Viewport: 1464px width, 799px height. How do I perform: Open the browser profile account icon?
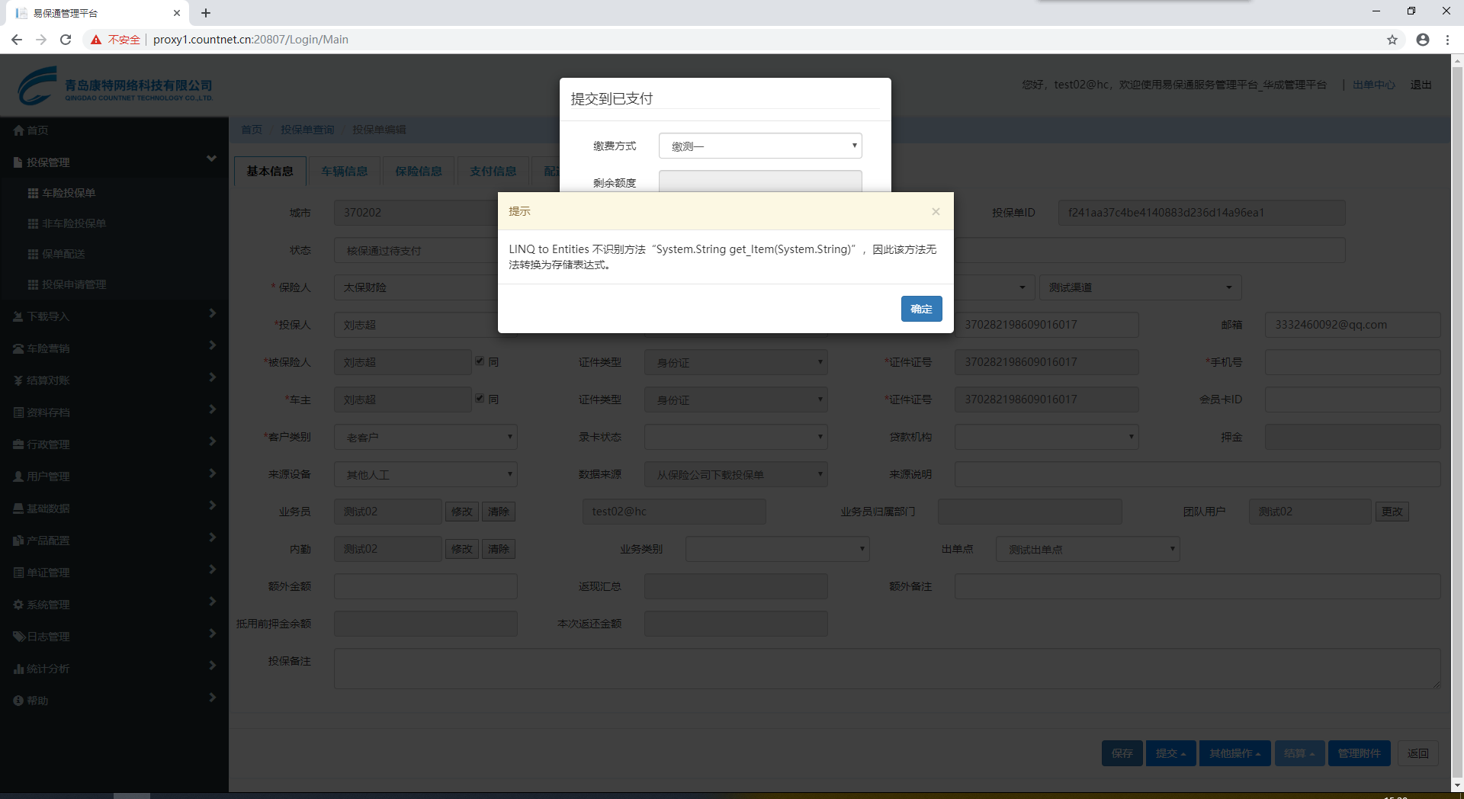click(1423, 40)
